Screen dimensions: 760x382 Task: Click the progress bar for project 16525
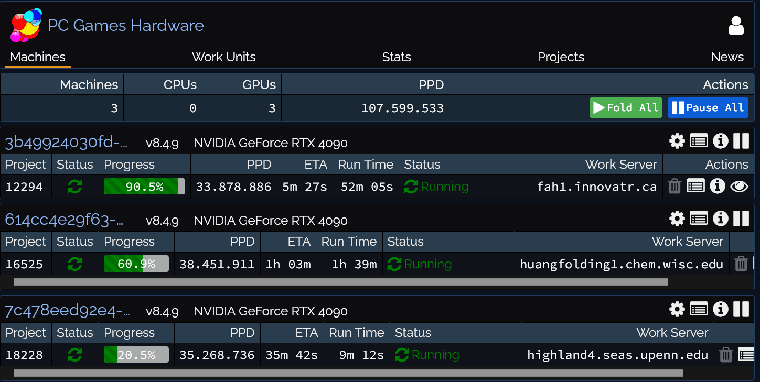click(136, 264)
